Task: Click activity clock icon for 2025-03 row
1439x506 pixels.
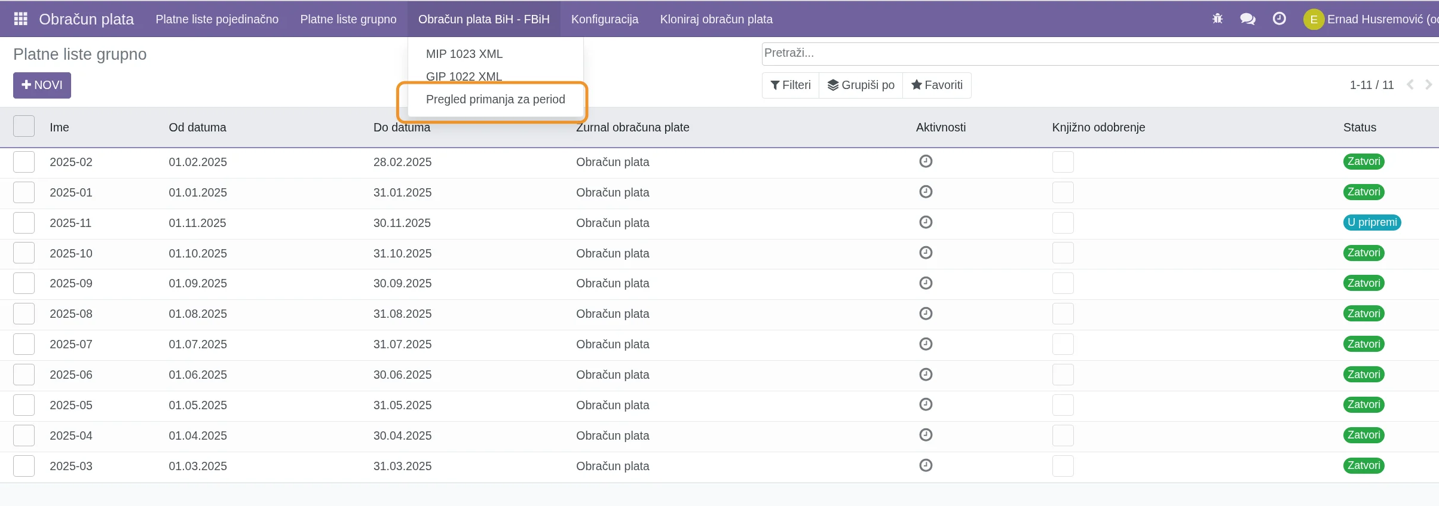Action: tap(926, 465)
